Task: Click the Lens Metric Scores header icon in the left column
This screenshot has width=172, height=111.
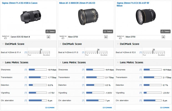Action: (3, 62)
